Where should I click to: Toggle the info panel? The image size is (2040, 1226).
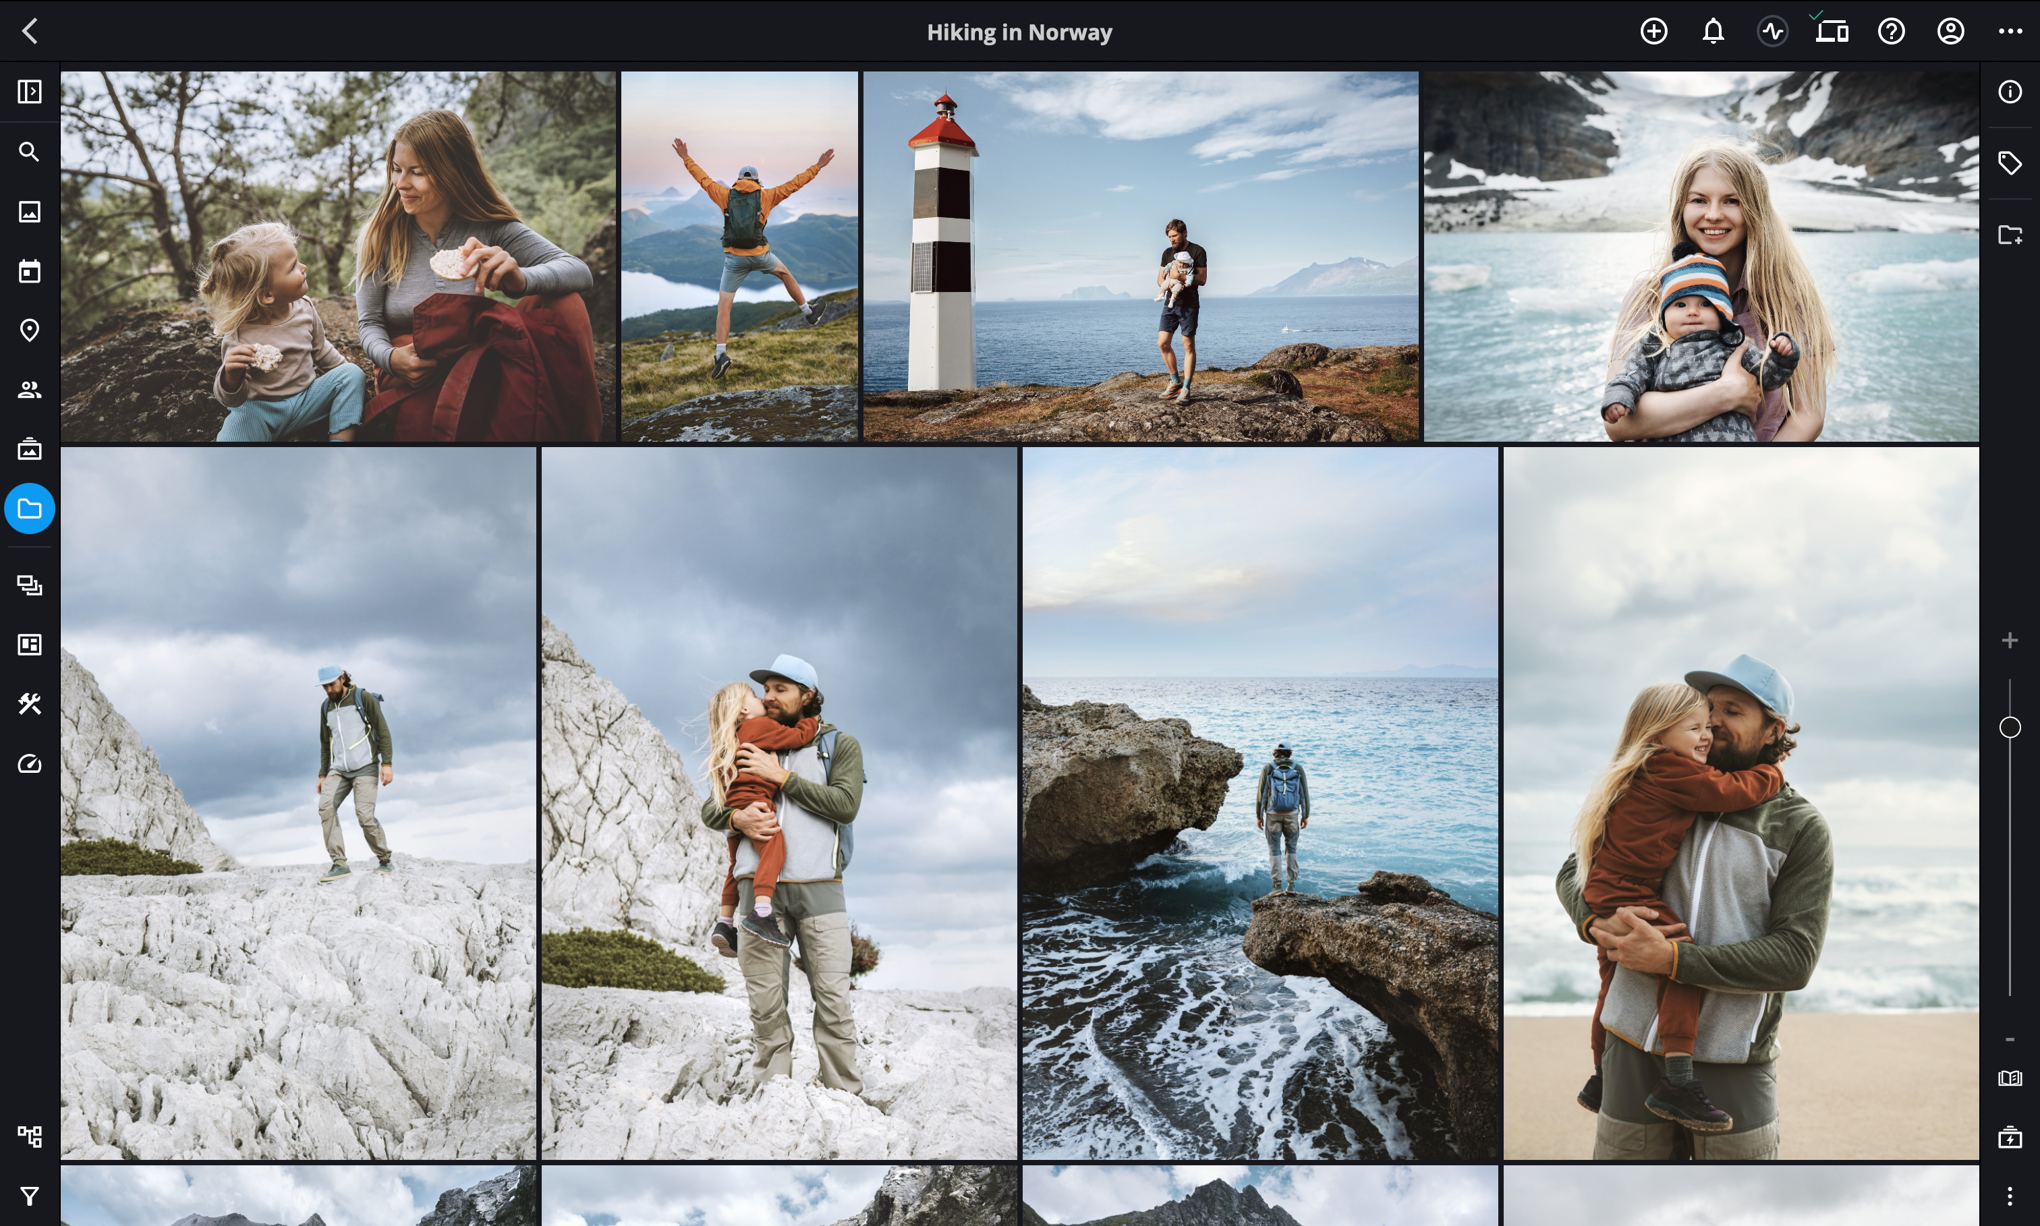2010,92
